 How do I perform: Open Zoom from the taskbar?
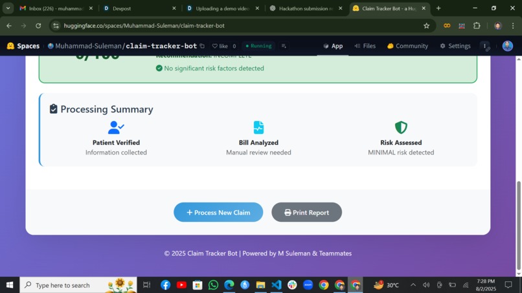point(308,285)
